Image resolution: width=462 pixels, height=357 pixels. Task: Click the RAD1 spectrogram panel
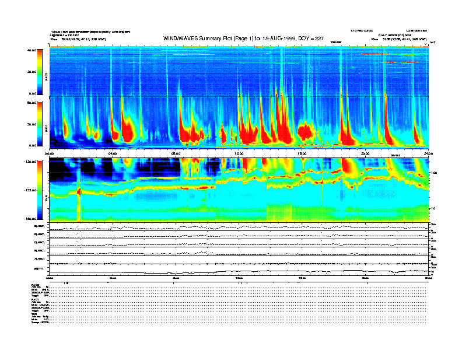[239, 123]
